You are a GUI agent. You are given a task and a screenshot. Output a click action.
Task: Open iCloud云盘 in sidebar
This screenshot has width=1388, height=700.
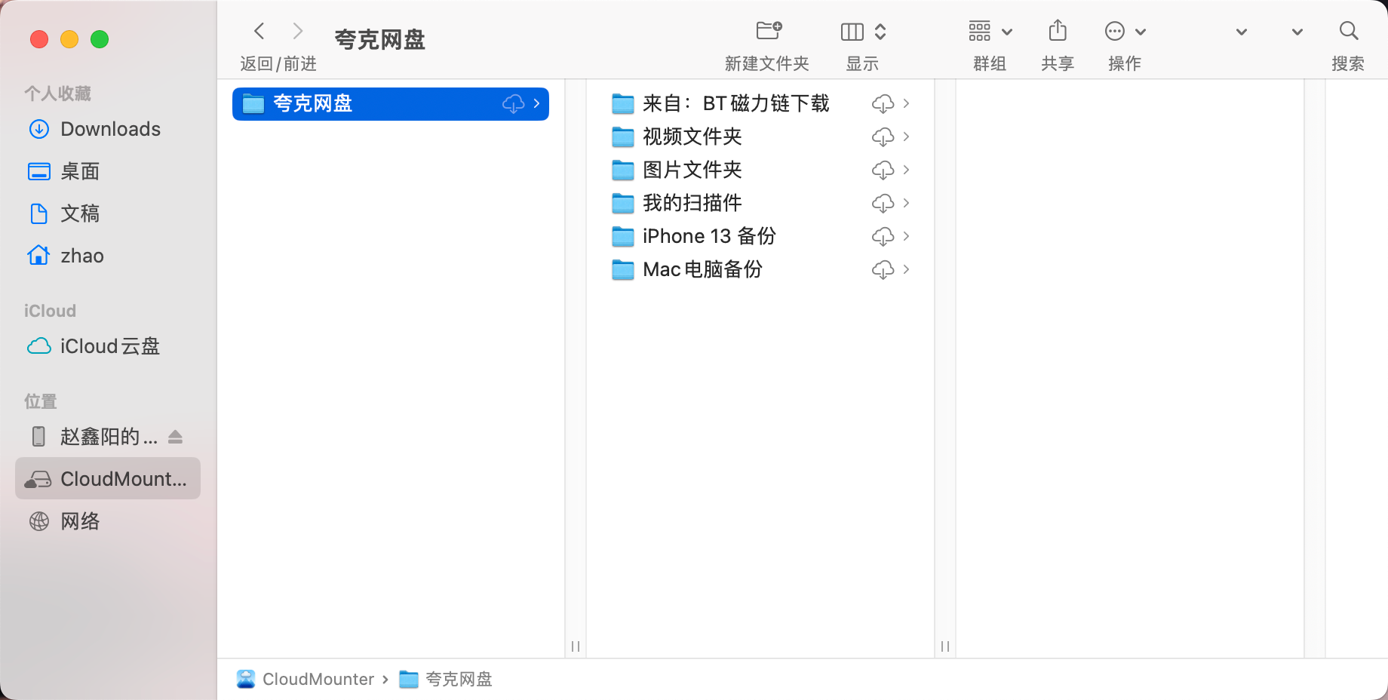[x=108, y=346]
